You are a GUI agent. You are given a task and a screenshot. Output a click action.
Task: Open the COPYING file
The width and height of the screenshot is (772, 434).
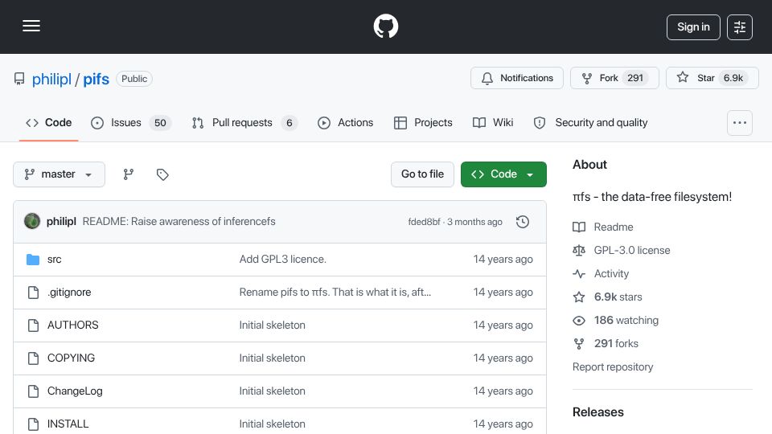(x=71, y=358)
